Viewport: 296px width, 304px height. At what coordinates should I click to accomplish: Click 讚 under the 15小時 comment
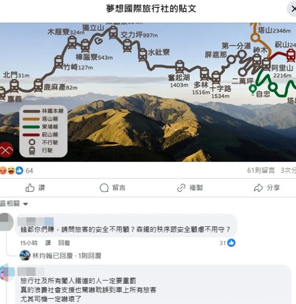(48, 243)
